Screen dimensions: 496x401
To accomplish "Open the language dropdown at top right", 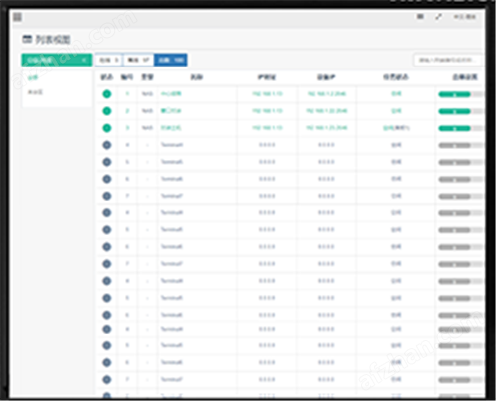I will pyautogui.click(x=465, y=17).
